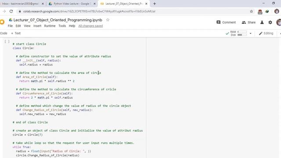Run the cell using the bracket icon
Viewport: 281px width, 158px height.
coord(7,42)
